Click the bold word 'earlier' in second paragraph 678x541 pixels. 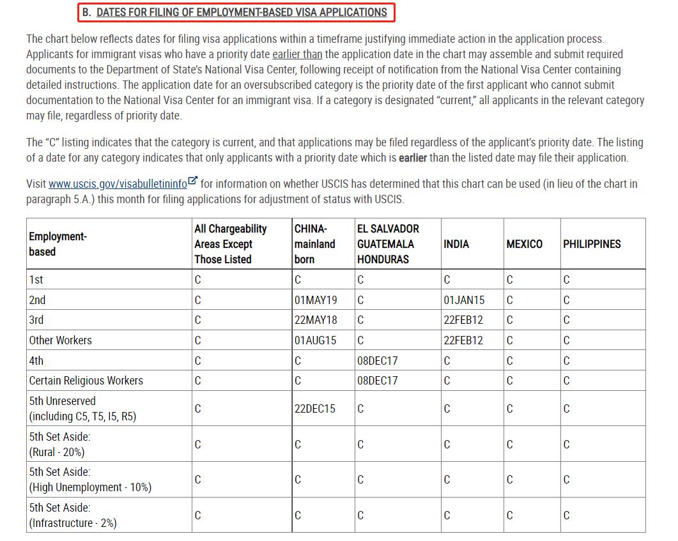413,158
